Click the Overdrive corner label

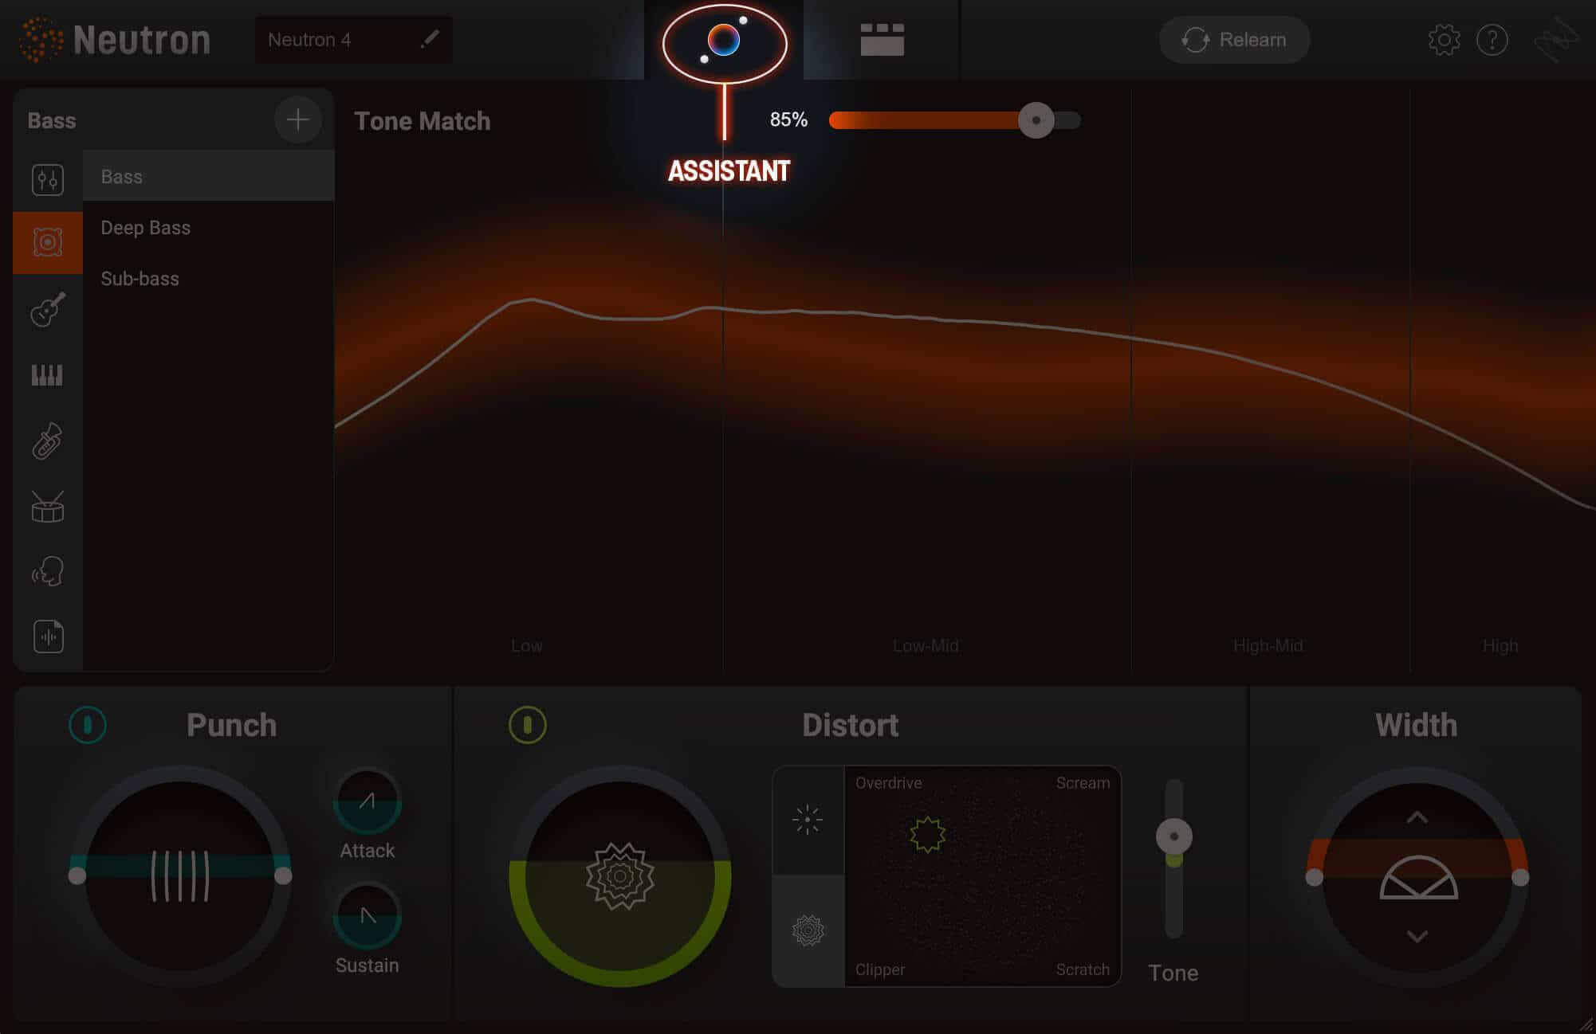[x=888, y=783]
